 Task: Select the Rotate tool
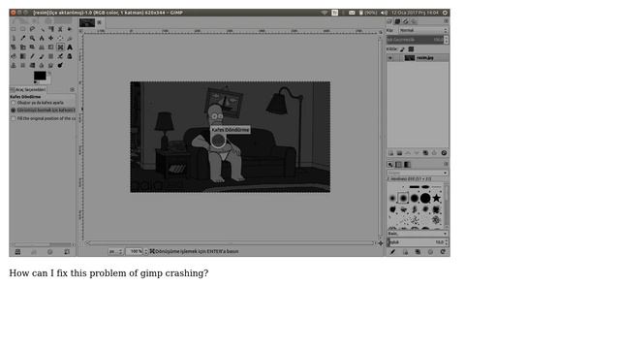[14, 48]
